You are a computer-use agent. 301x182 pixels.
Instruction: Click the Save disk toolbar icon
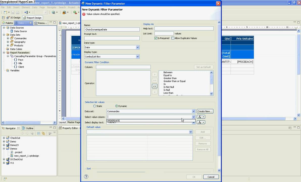pyautogui.click(x=13, y=12)
